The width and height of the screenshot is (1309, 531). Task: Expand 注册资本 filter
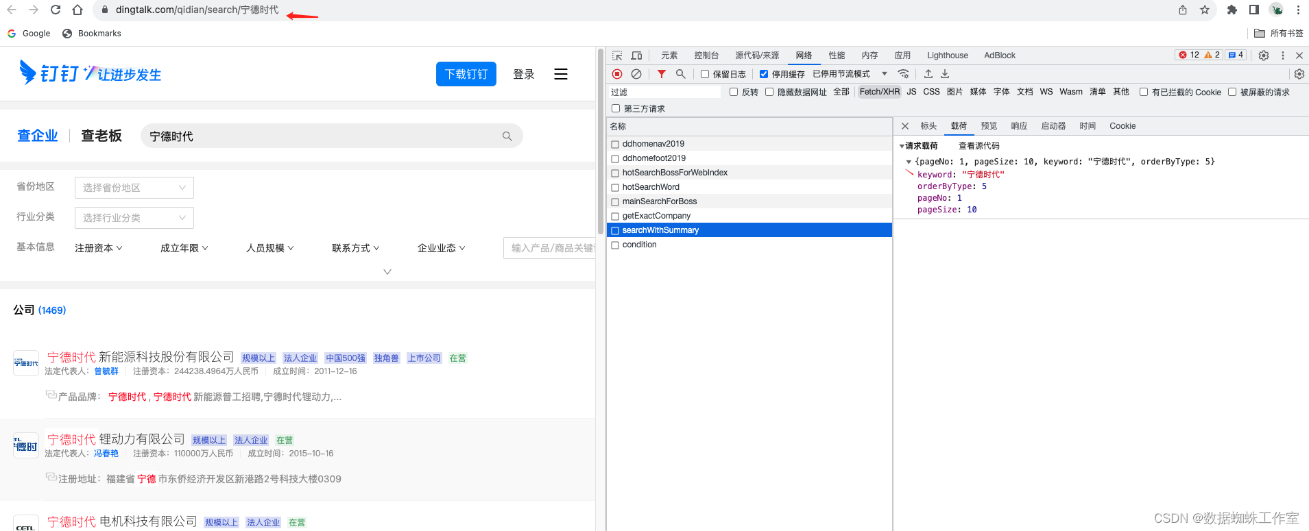pyautogui.click(x=99, y=248)
